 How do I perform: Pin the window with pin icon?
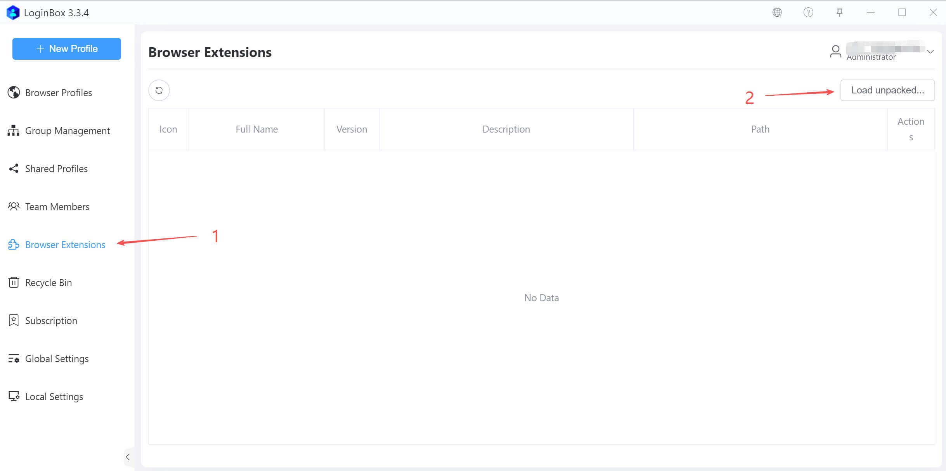point(839,12)
